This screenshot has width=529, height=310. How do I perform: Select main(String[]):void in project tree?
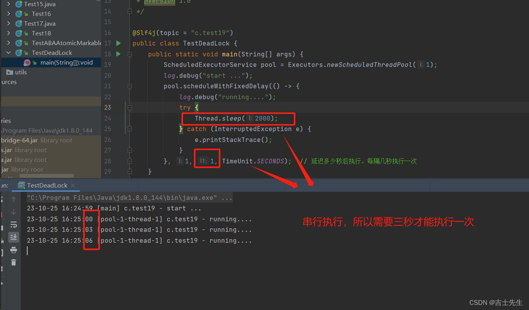[x=66, y=63]
